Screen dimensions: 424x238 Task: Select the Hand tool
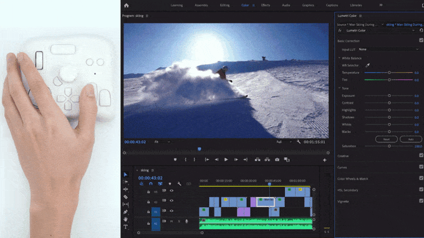[x=125, y=219]
